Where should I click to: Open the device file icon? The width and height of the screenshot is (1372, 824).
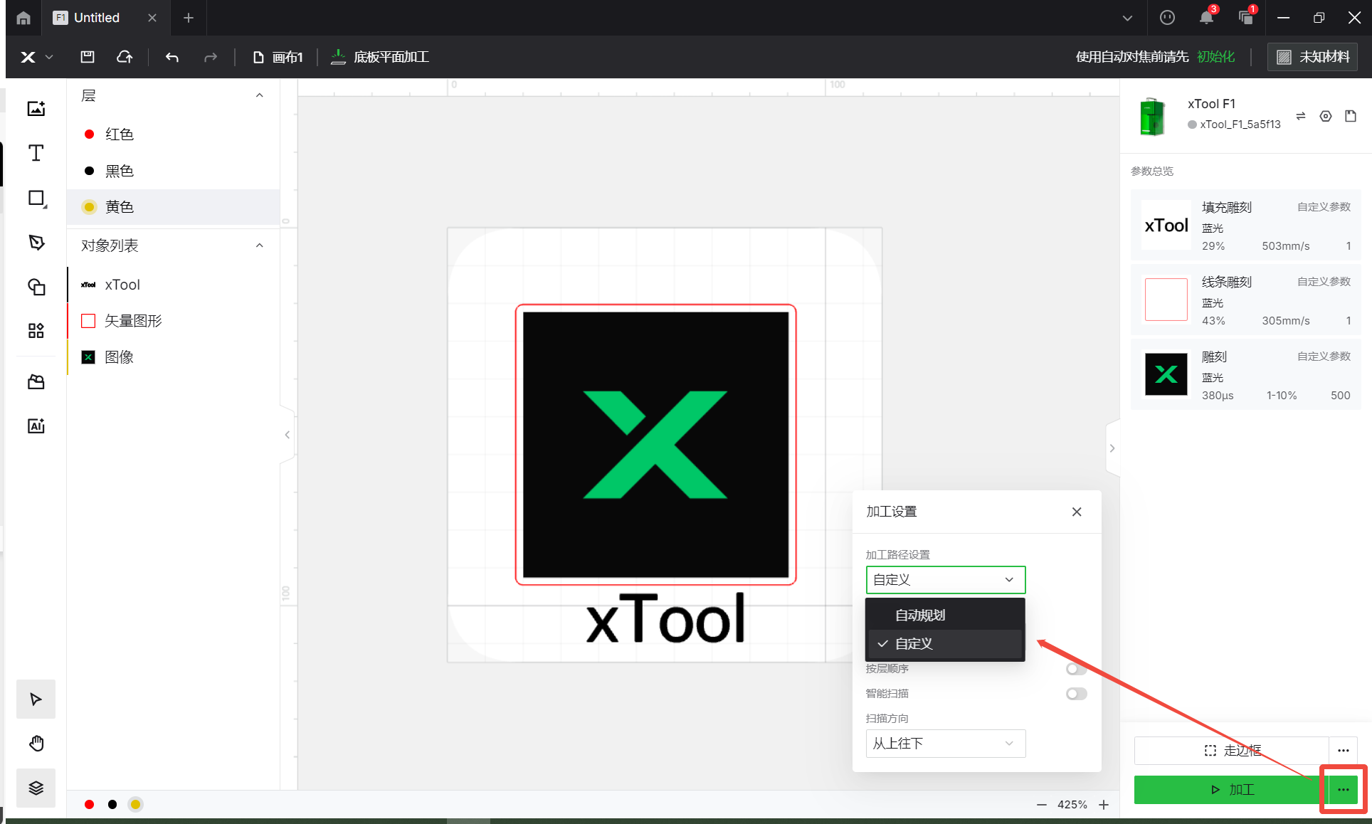point(1351,116)
